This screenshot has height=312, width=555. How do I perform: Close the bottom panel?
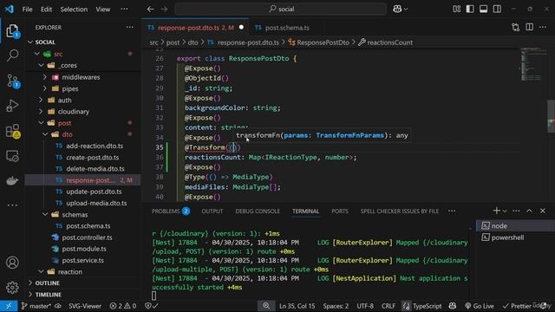pyautogui.click(x=543, y=211)
